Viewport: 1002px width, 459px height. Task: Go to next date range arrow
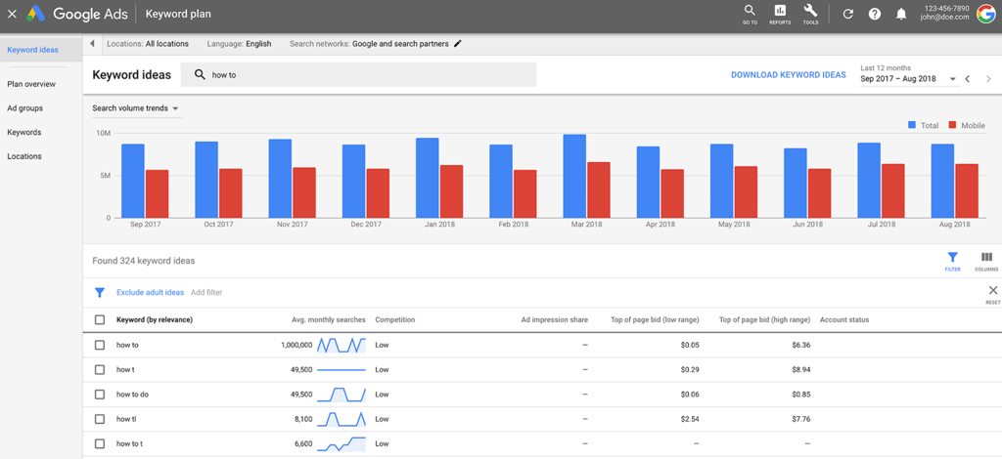(x=989, y=79)
